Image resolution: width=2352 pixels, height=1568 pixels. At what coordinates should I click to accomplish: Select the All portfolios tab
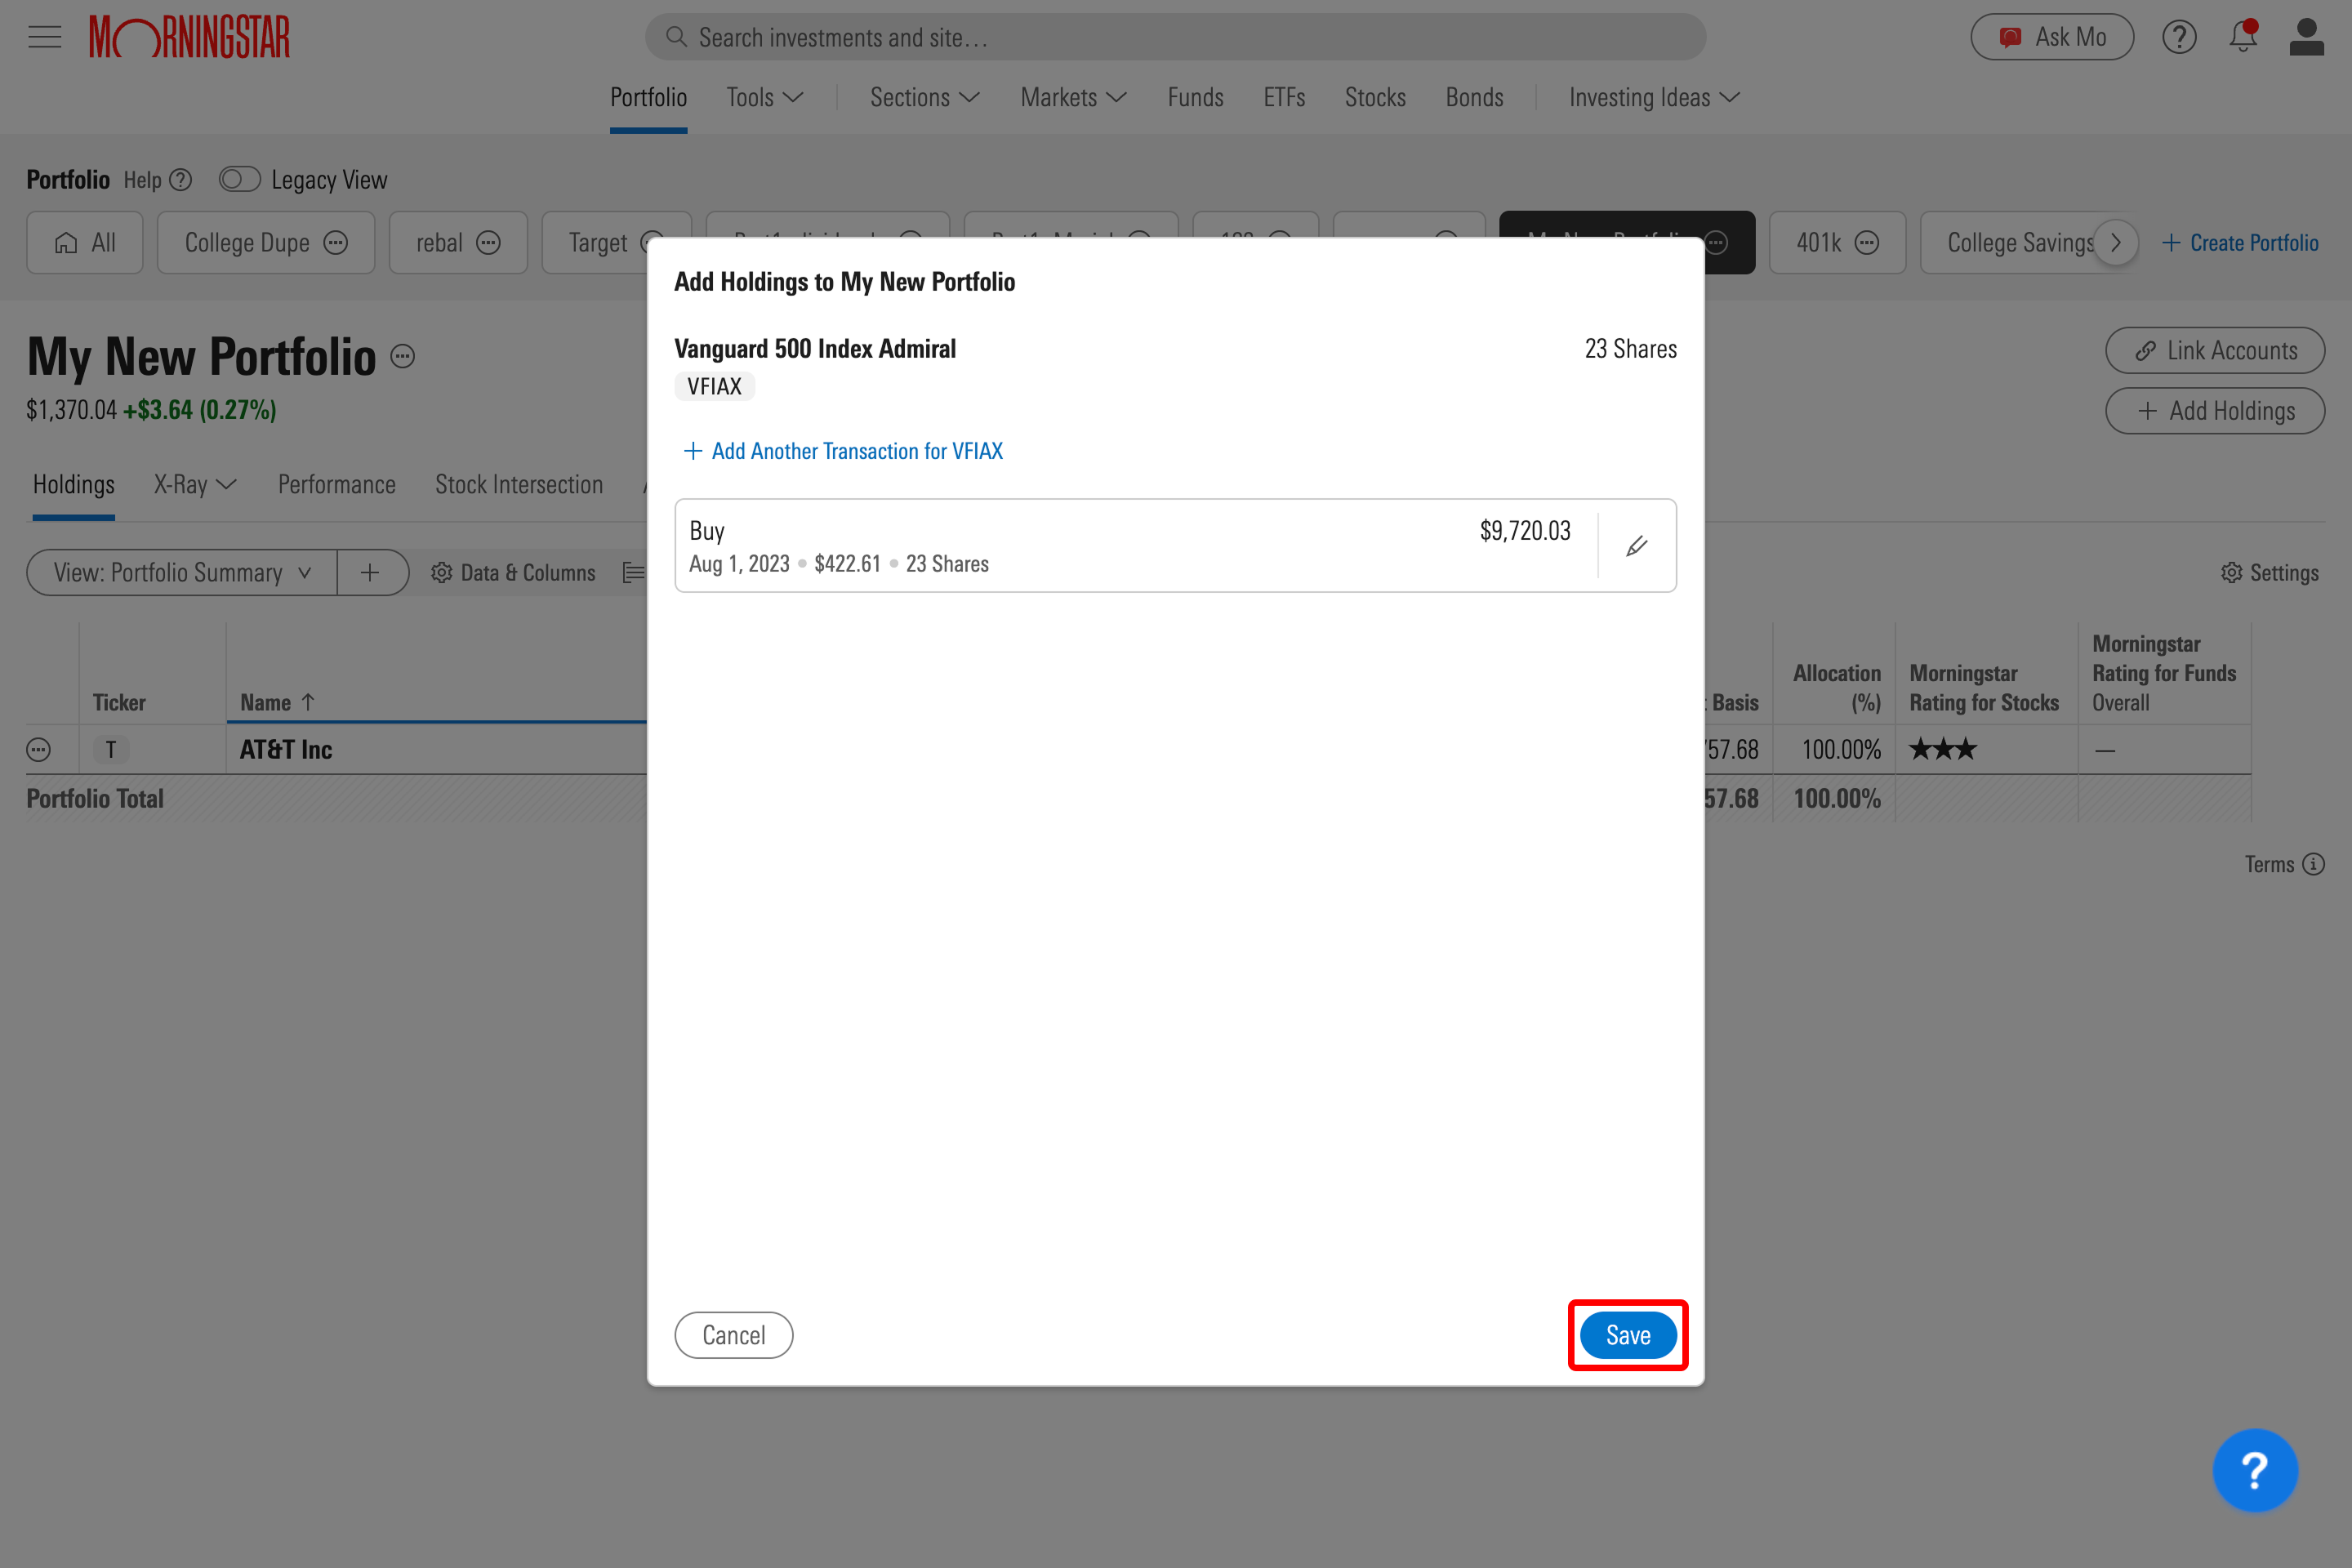point(85,243)
